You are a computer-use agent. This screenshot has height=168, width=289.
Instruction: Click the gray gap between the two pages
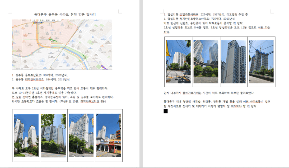pos(141,83)
